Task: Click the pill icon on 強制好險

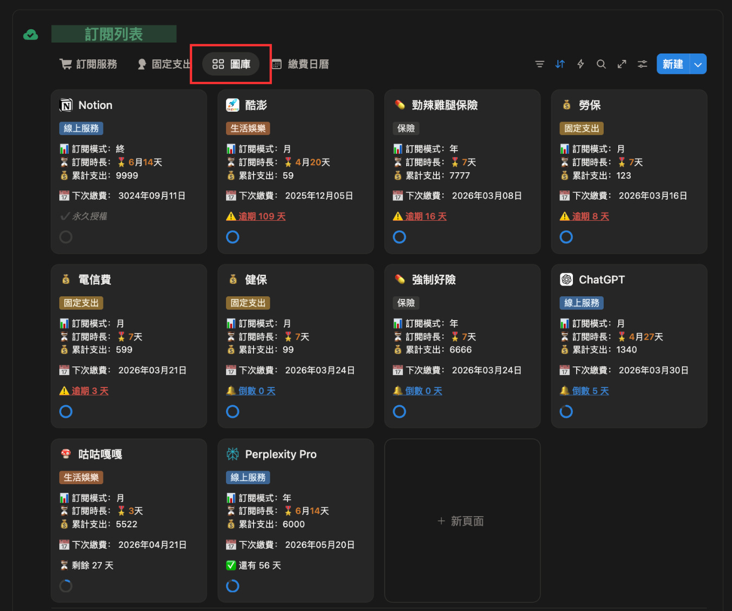Action: 400,279
